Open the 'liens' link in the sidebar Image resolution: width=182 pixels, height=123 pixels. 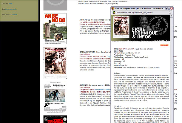point(10,4)
